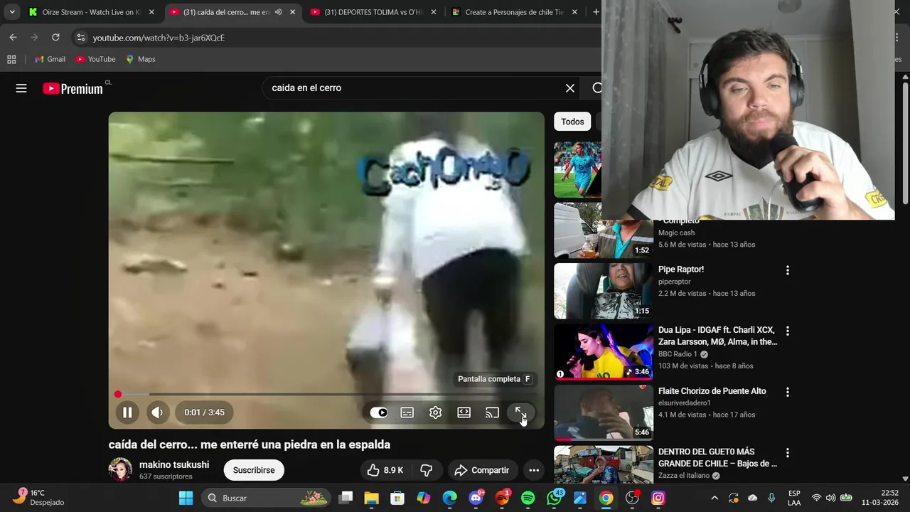The height and width of the screenshot is (512, 910).
Task: Select the Todos filter chip
Action: [x=572, y=122]
